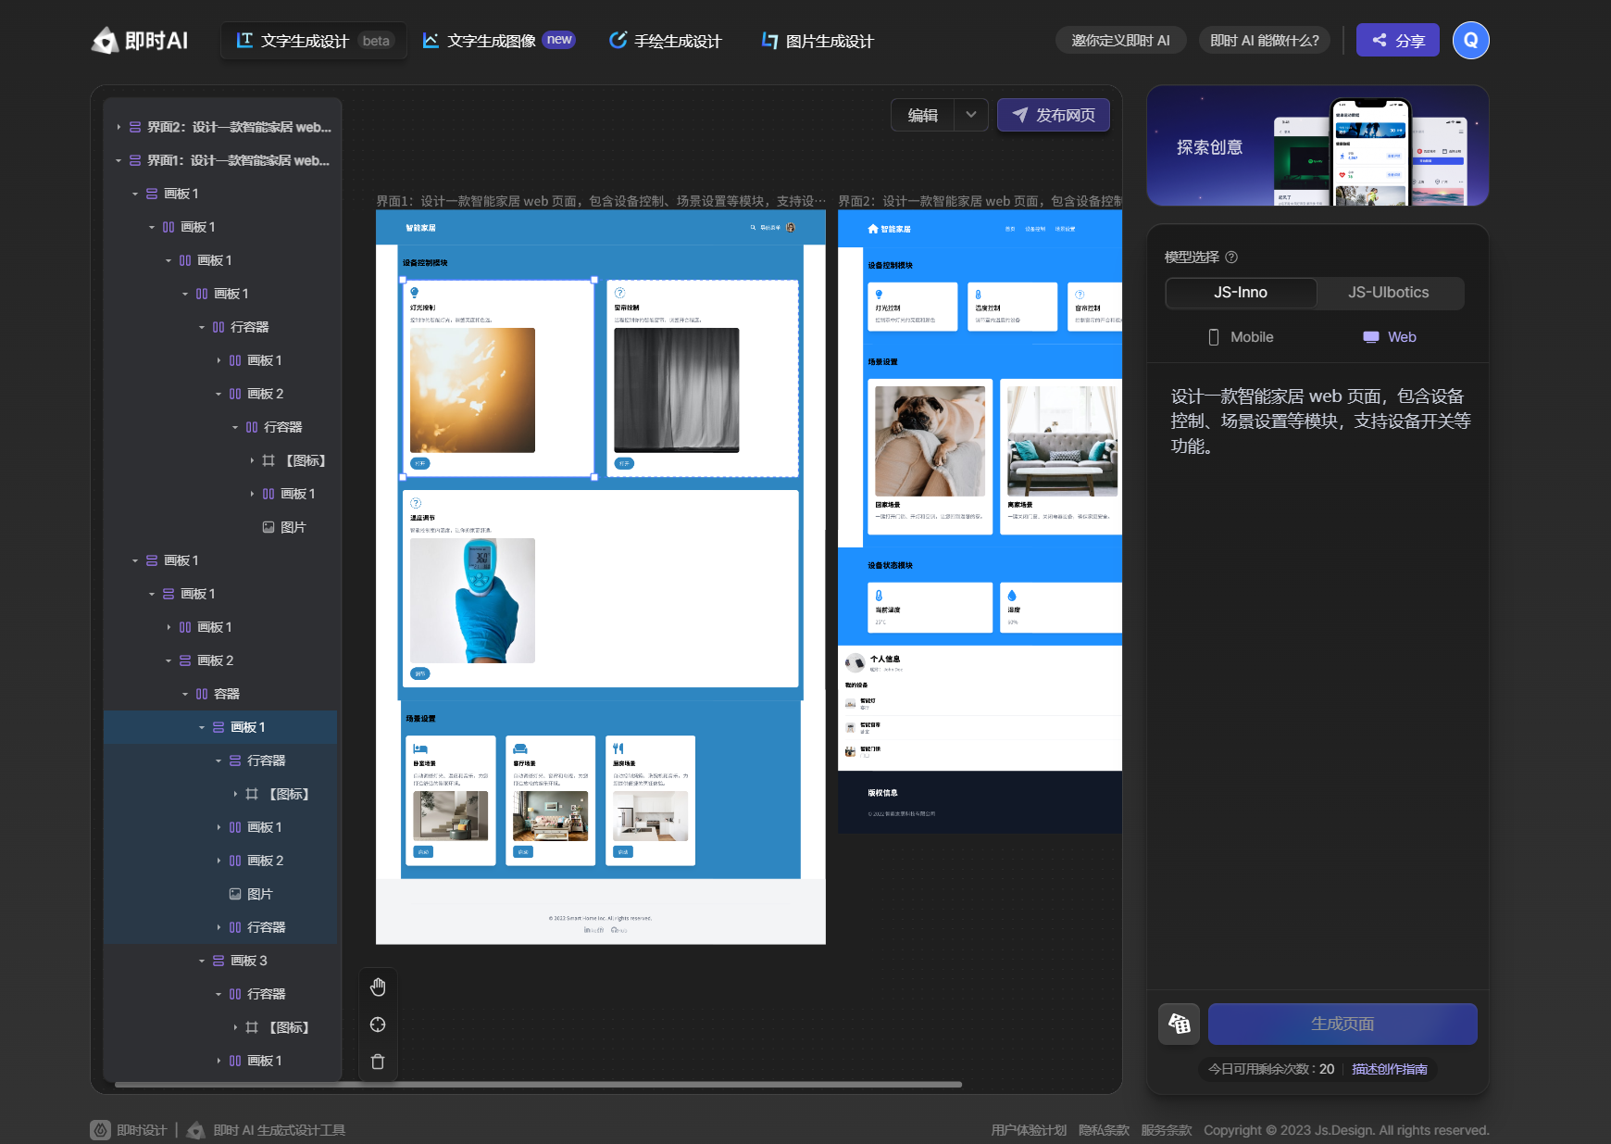
Task: Click the 即时设计 footer logo icon
Action: coord(101,1130)
